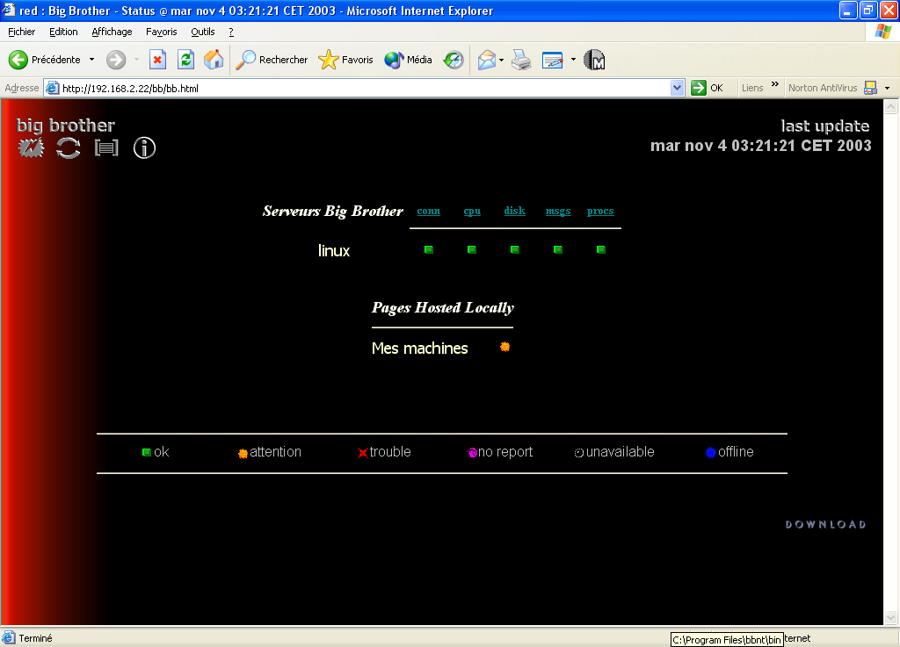
Task: Open the Norton AntiVirus dropdown arrow
Action: [x=887, y=88]
